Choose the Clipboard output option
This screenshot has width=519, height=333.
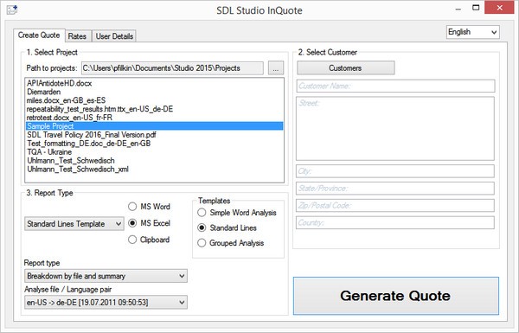pyautogui.click(x=132, y=240)
